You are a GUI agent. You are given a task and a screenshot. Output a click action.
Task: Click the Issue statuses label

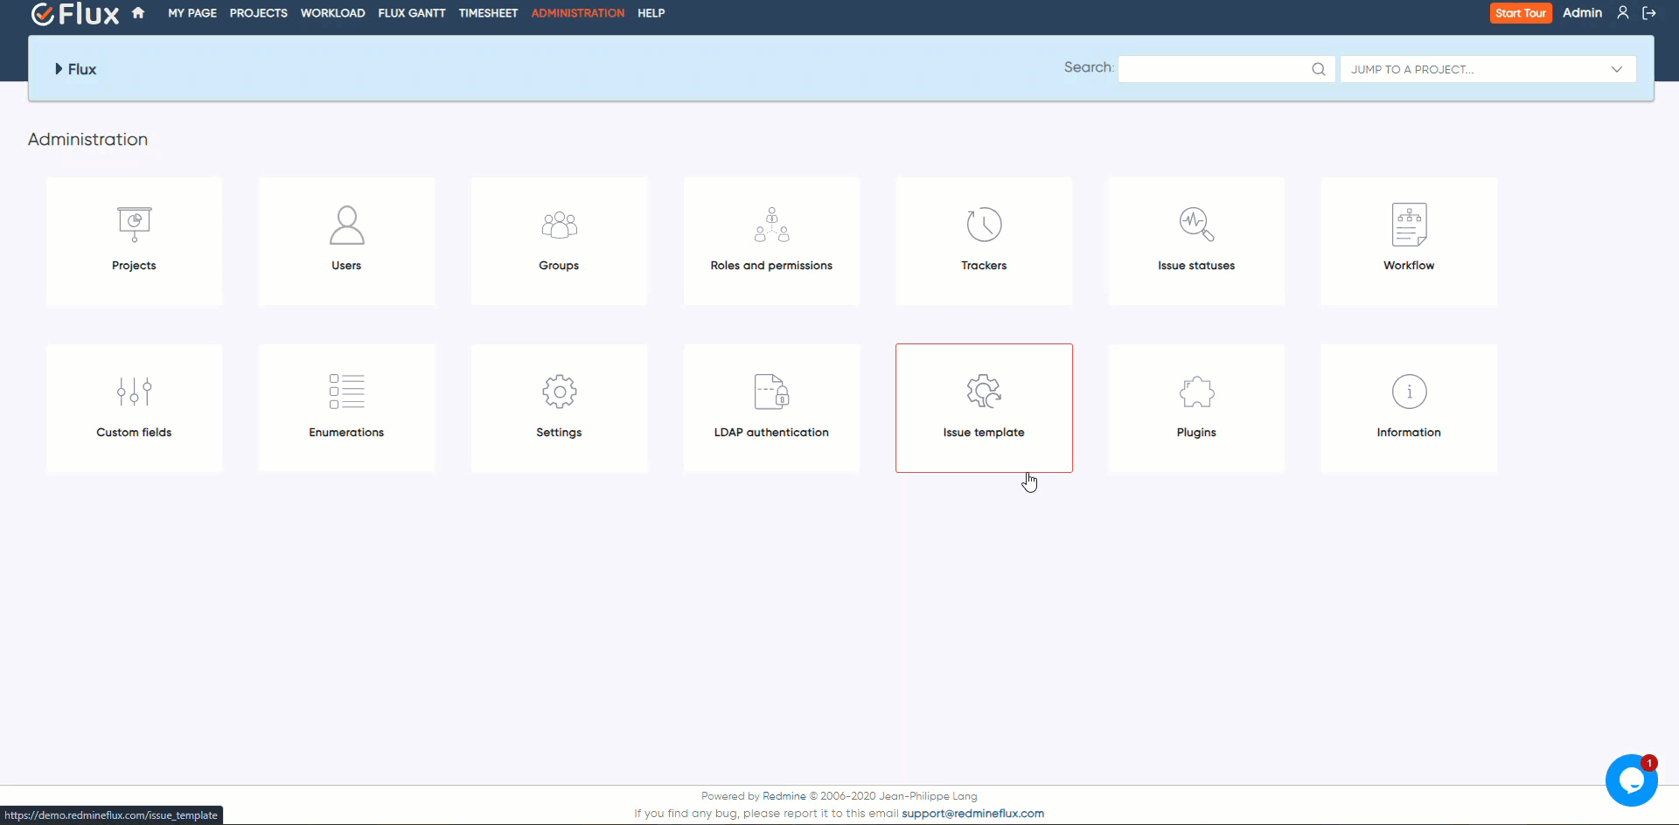coord(1196,266)
